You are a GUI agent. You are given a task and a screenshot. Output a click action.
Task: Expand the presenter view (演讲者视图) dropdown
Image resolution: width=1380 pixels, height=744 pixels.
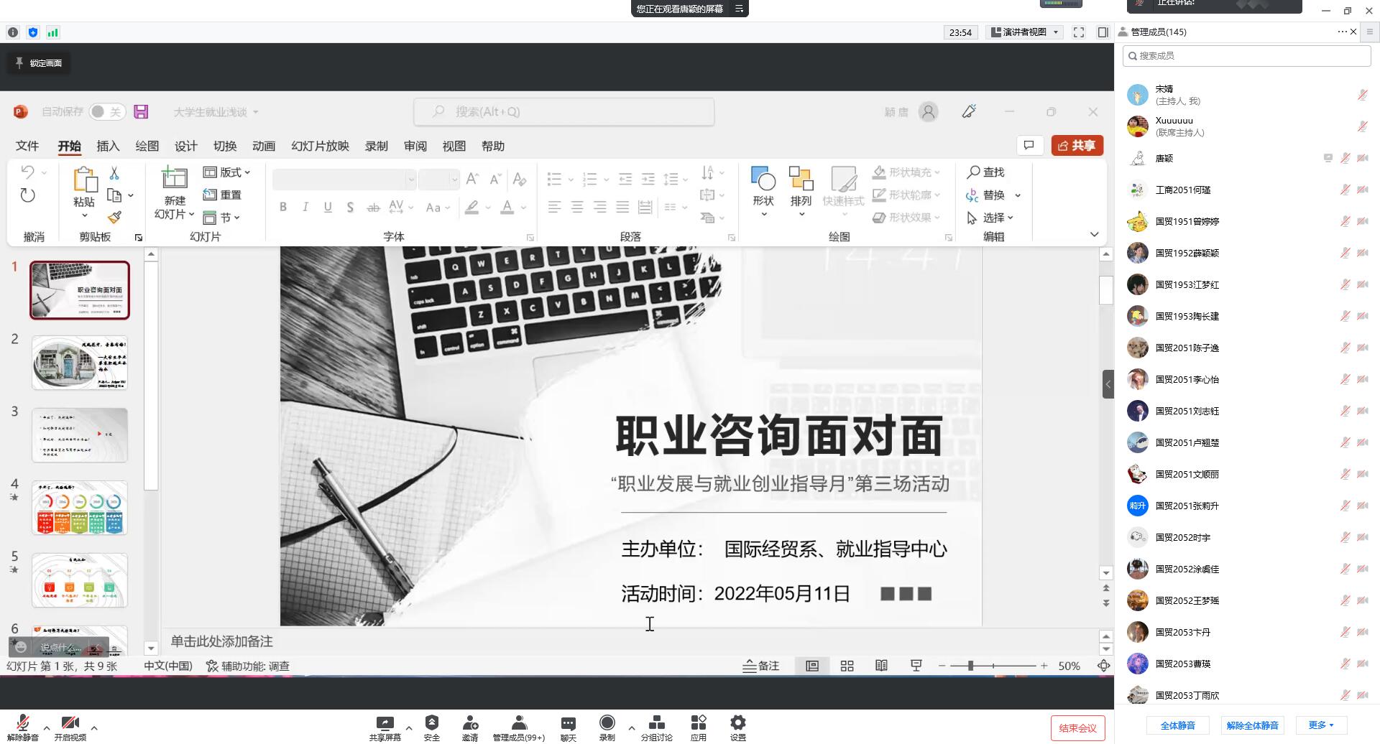[x=1026, y=32]
